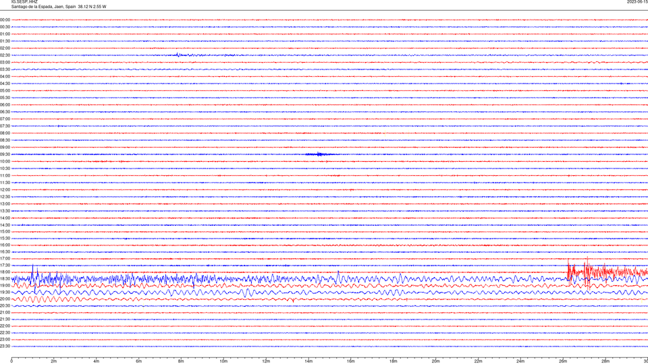Select the 09:30 time label
Image resolution: width=648 pixels, height=364 pixels.
click(5, 154)
